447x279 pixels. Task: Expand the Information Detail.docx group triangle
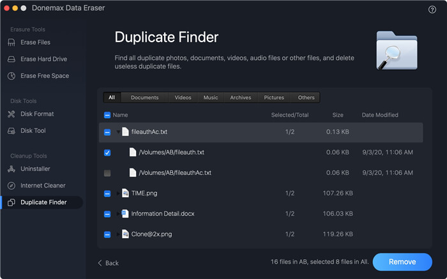pos(118,214)
